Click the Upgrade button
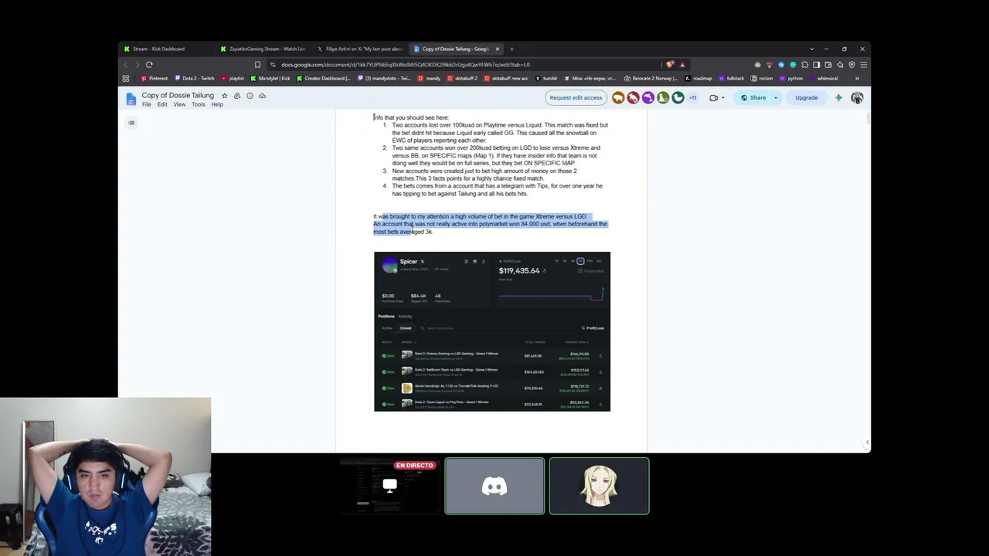989x556 pixels. click(806, 98)
